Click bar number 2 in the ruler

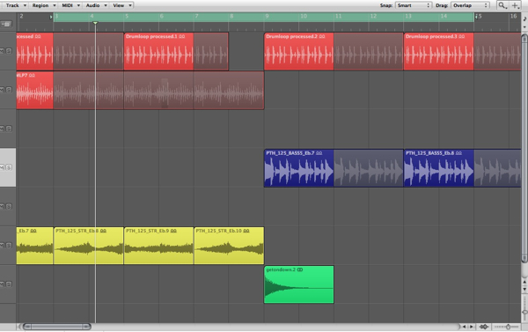tap(21, 16)
